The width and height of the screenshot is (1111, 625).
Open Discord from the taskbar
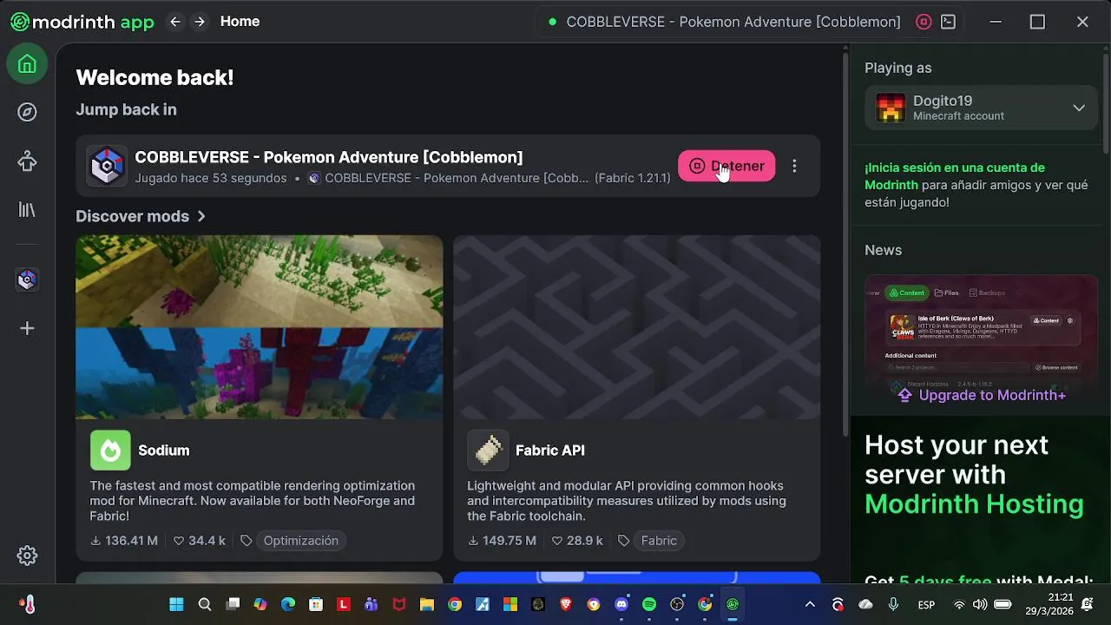(x=621, y=604)
